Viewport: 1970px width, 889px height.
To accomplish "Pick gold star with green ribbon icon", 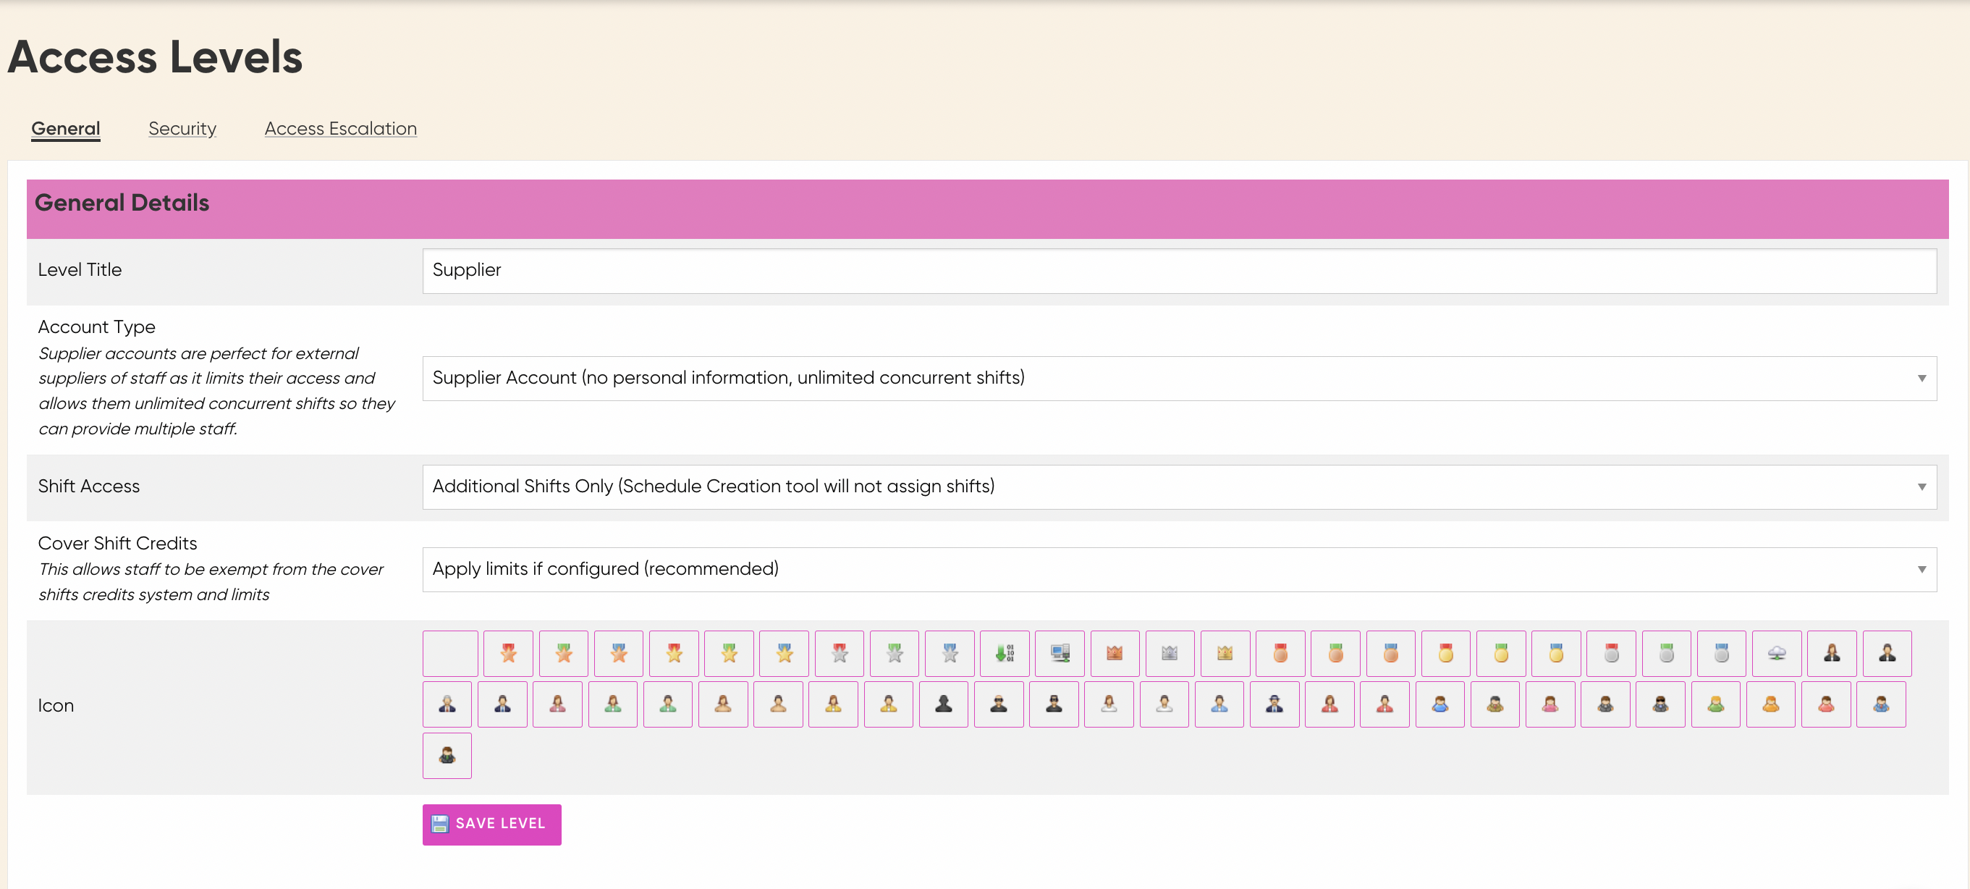I will [729, 654].
